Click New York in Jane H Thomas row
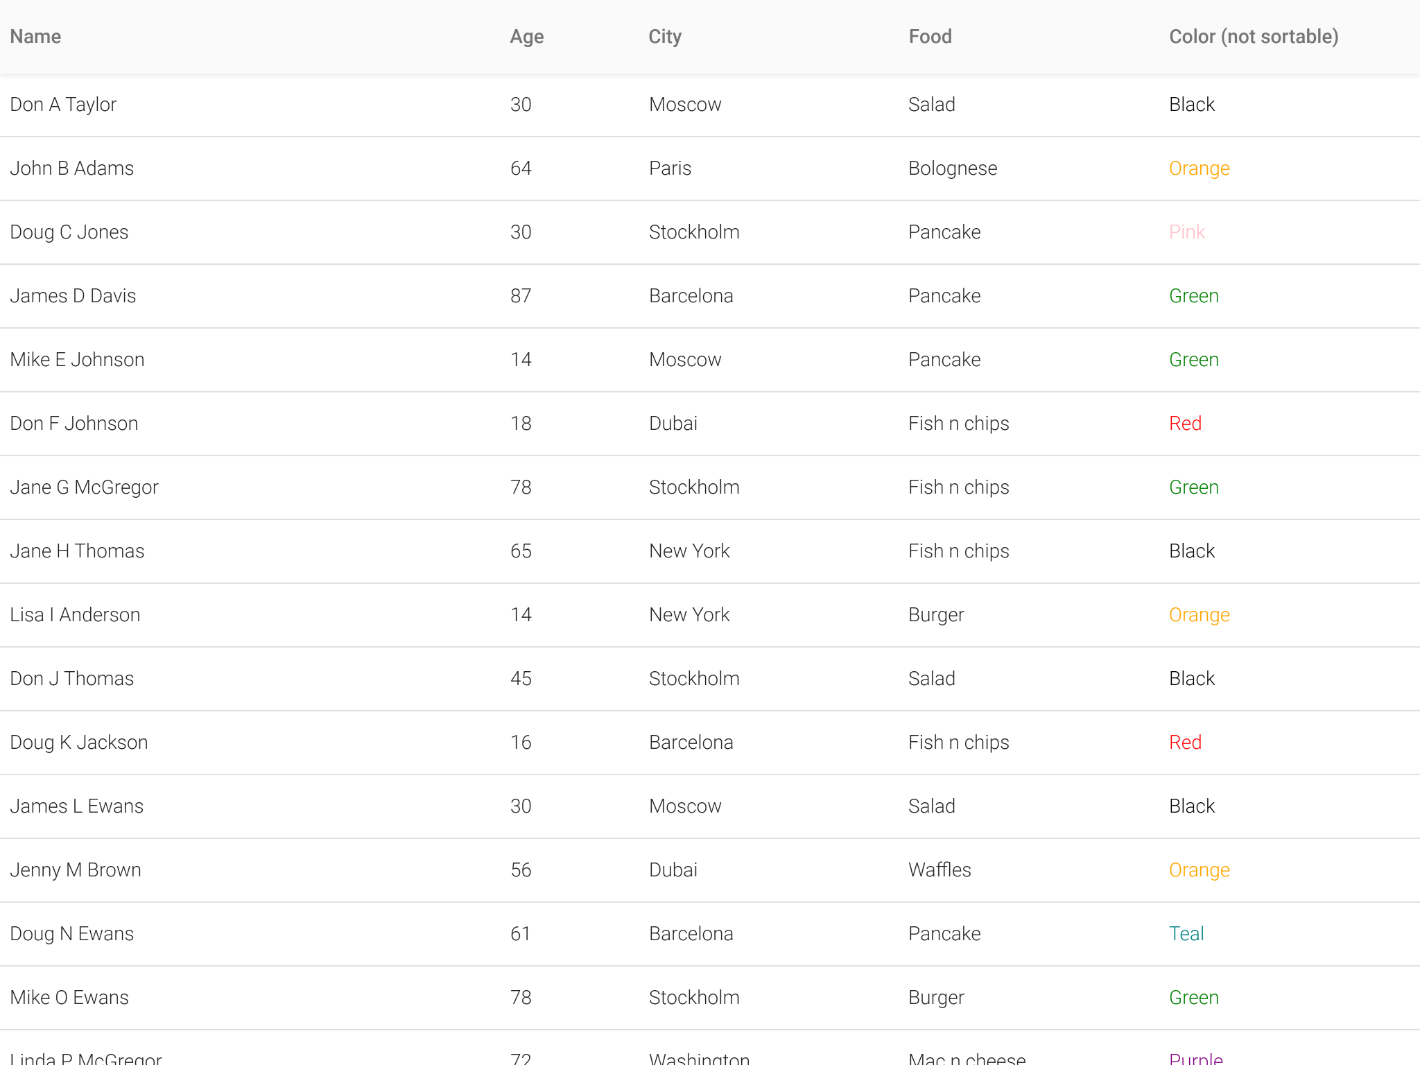This screenshot has width=1420, height=1065. tap(689, 551)
